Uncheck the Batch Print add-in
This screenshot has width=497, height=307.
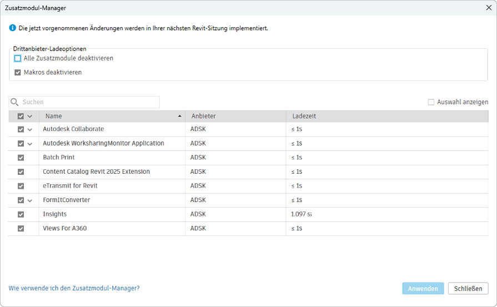pos(21,158)
